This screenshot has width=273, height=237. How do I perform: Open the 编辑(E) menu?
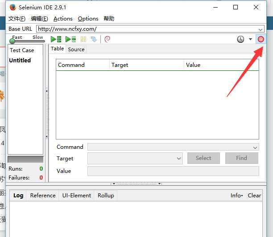[39, 19]
